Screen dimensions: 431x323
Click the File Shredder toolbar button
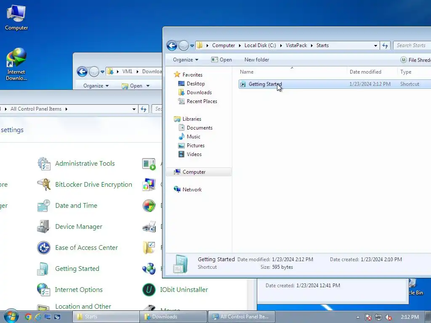415,60
